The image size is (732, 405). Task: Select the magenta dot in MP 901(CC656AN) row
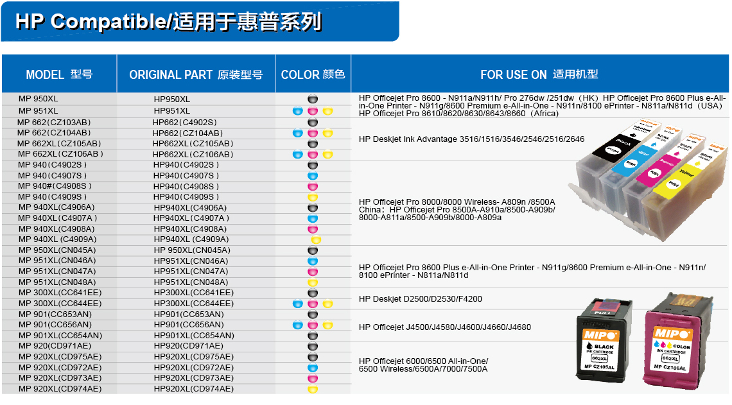(x=313, y=325)
